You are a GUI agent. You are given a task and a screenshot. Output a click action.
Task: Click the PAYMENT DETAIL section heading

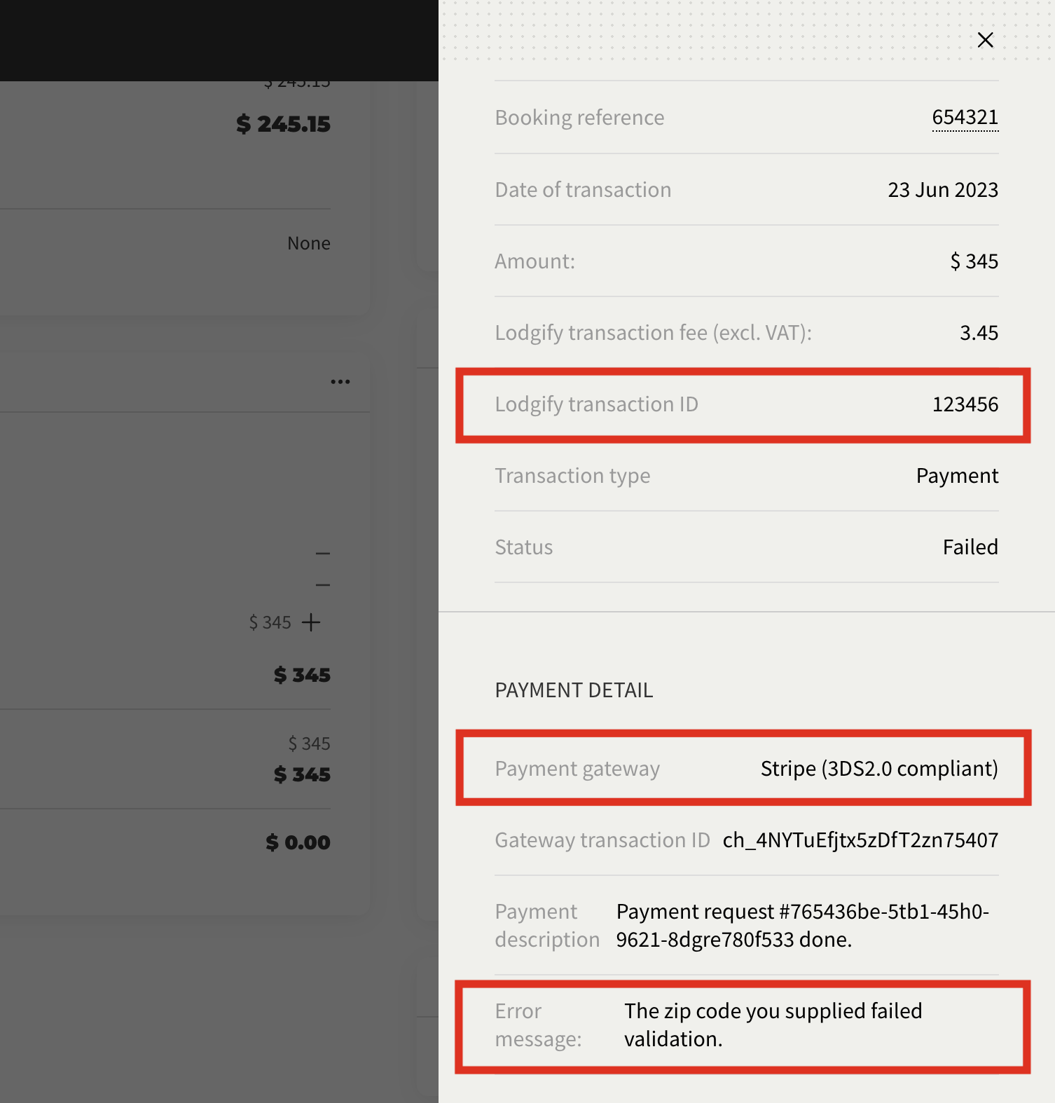pyautogui.click(x=574, y=690)
